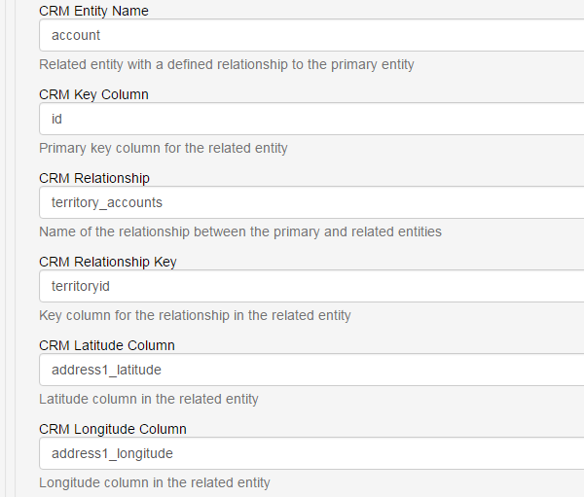Click the CRM Longitude Column text box

pyautogui.click(x=311, y=453)
